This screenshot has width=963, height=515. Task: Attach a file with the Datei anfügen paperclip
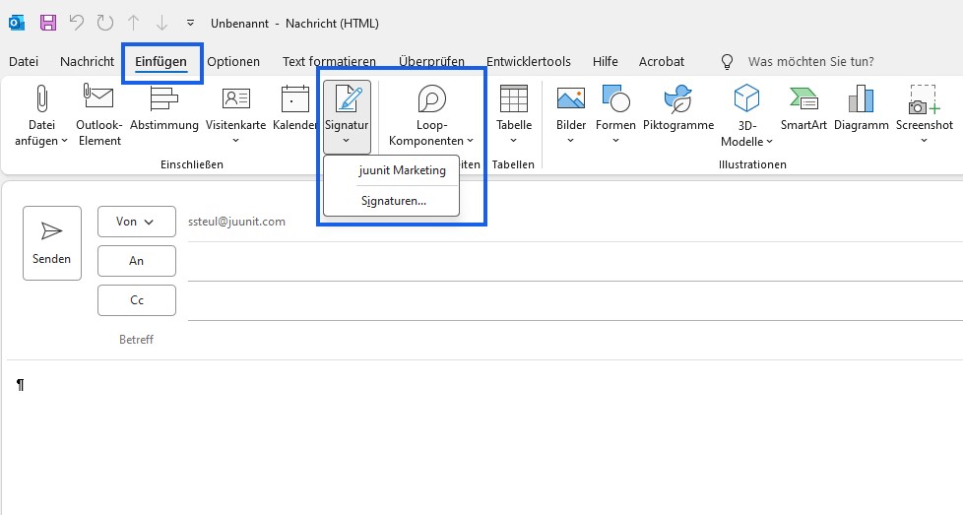[41, 115]
